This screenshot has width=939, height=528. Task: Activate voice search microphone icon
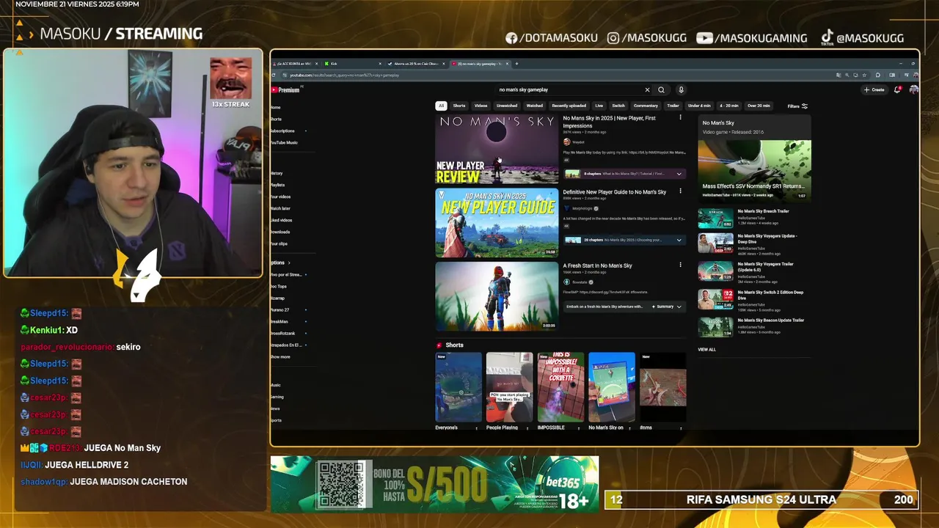tap(681, 89)
